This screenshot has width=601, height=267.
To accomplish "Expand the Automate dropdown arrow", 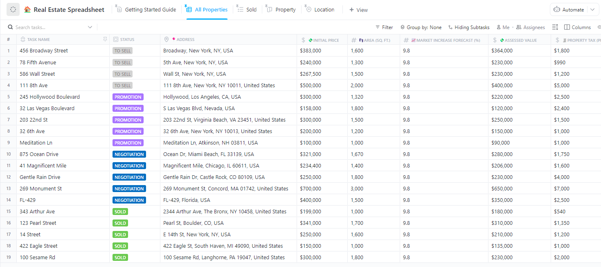I will tap(592, 9).
